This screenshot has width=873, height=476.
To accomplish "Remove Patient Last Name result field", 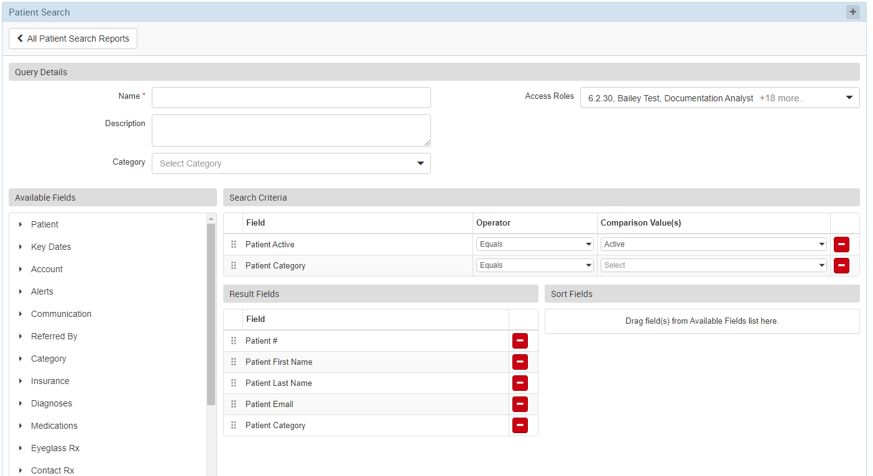I will [x=520, y=383].
